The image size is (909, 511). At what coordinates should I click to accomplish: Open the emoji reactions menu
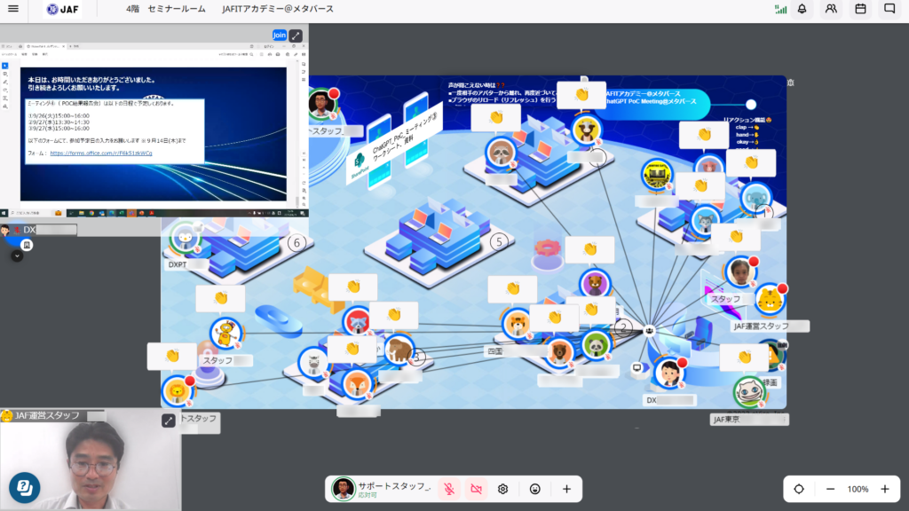(534, 489)
